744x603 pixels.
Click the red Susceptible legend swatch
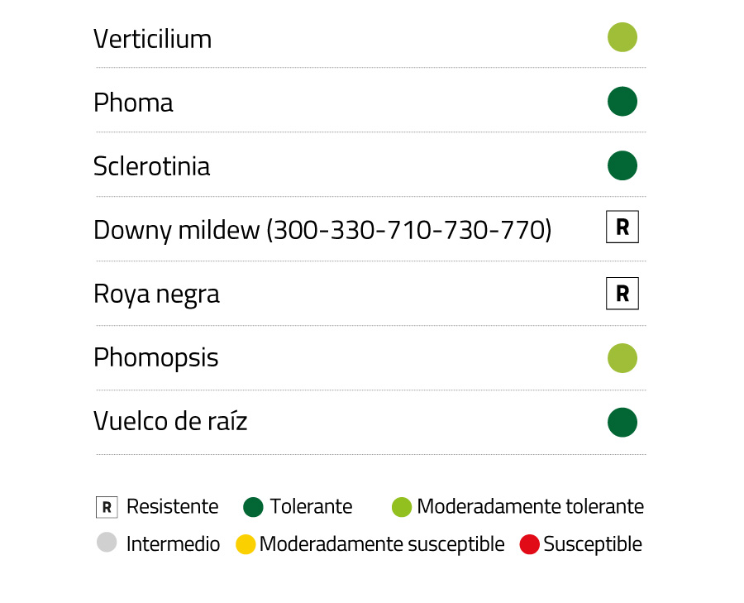[x=529, y=544]
